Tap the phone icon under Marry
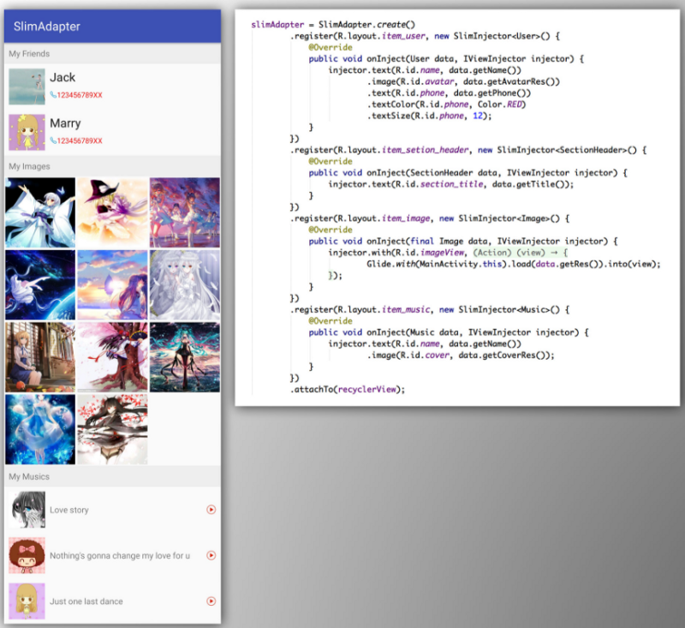 tap(53, 141)
